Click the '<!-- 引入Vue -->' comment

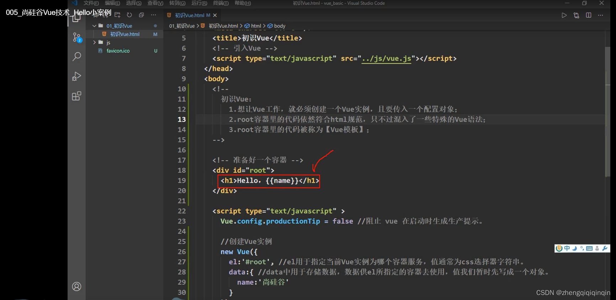tap(245, 48)
